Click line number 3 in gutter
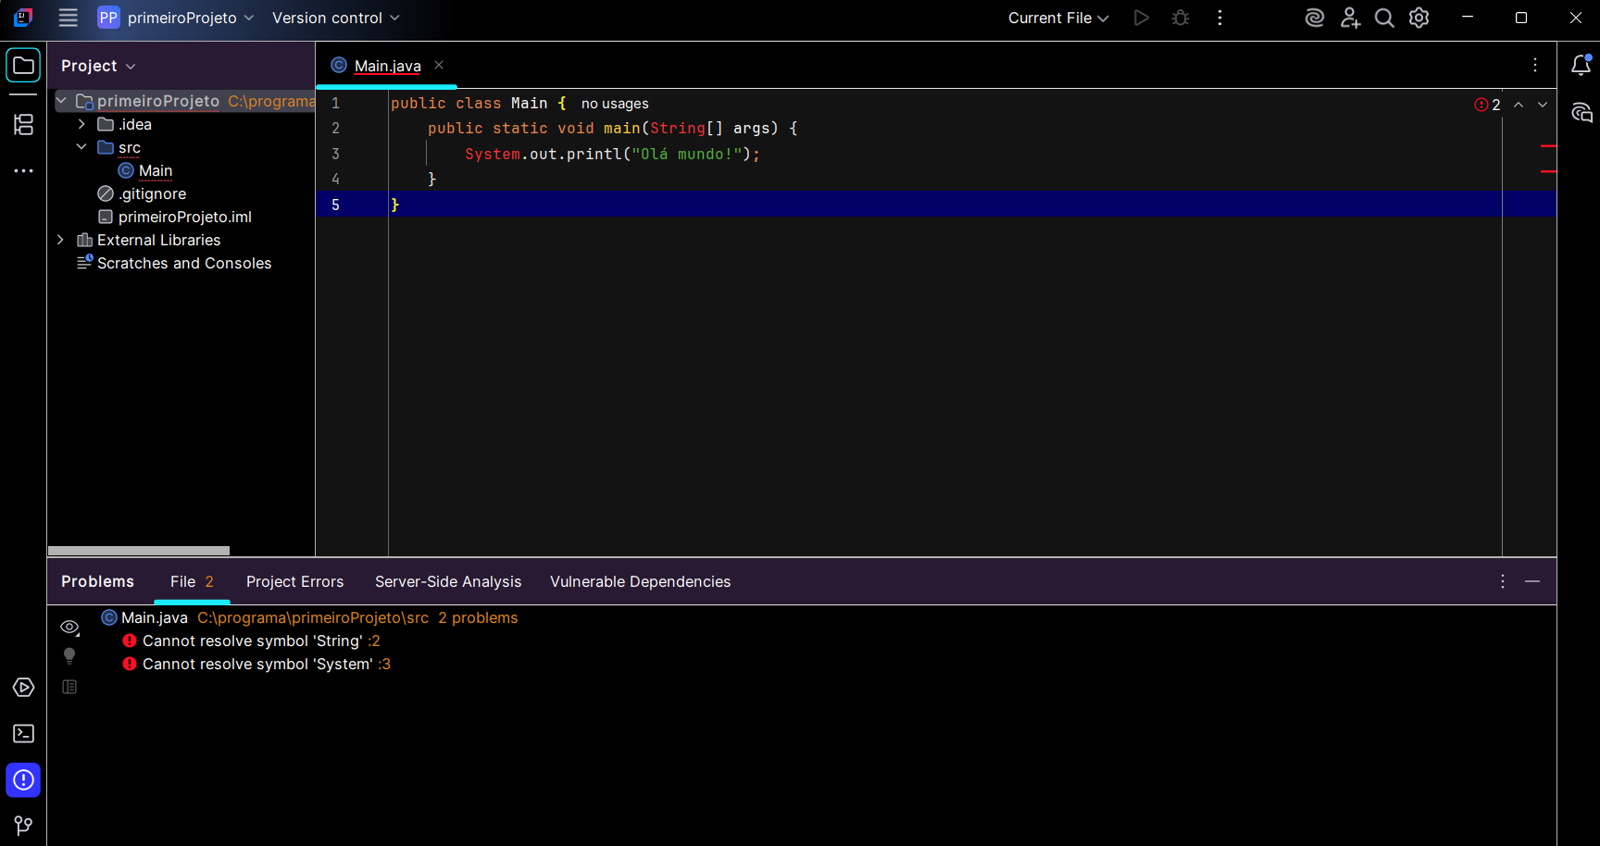The width and height of the screenshot is (1600, 846). [335, 154]
